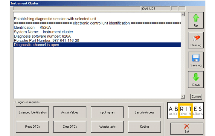
Task: Click the green Up arrow icon
Action: (196, 18)
